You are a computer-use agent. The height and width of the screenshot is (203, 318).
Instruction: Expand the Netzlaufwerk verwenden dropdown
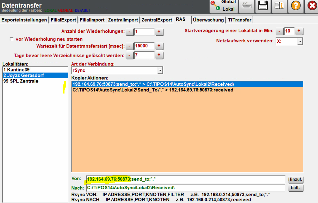click(300, 41)
